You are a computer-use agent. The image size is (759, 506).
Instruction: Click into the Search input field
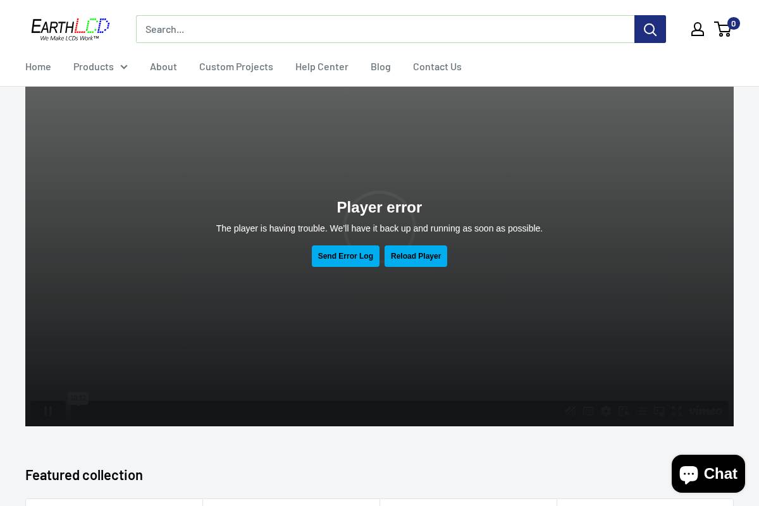click(385, 29)
